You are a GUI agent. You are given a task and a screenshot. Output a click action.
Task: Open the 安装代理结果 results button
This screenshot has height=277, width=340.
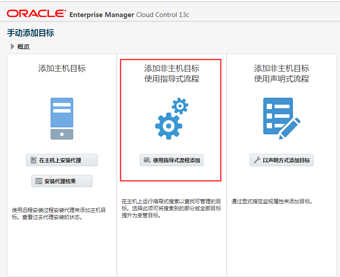[x=62, y=181]
